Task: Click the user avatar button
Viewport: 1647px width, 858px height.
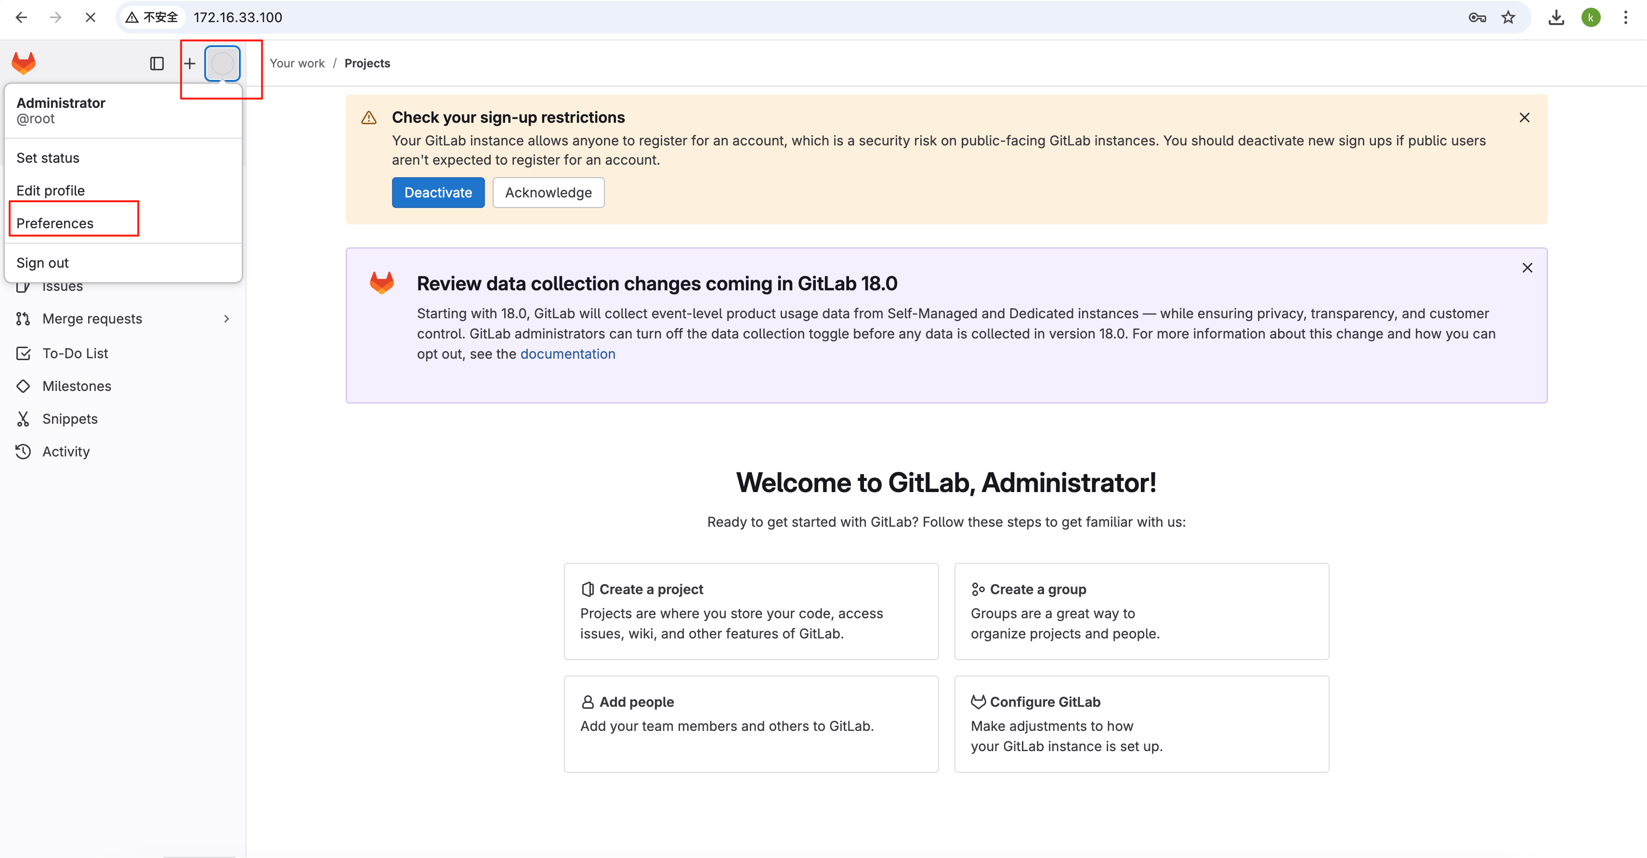Action: point(222,63)
